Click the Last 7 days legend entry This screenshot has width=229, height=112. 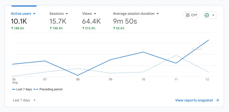click(x=22, y=89)
